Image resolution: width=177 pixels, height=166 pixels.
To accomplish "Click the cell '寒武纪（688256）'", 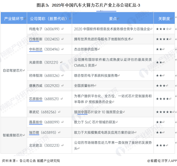I will [x=49, y=112].
